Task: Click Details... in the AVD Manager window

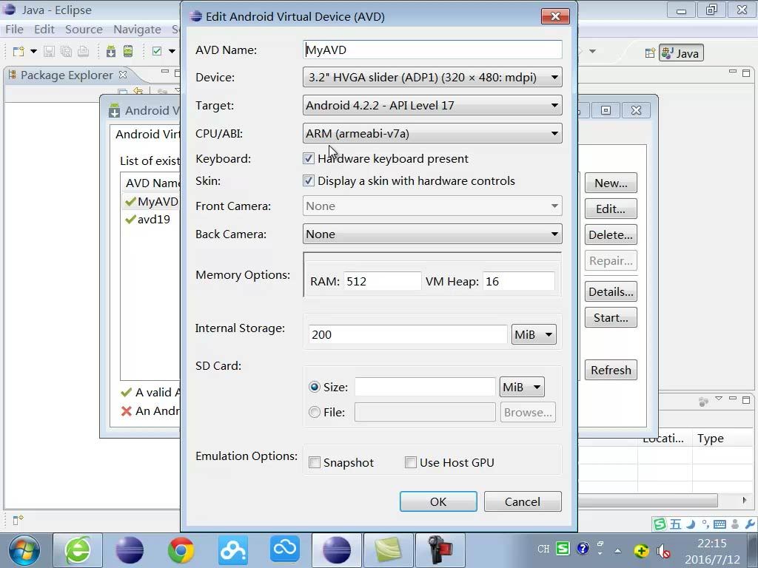Action: pyautogui.click(x=611, y=291)
